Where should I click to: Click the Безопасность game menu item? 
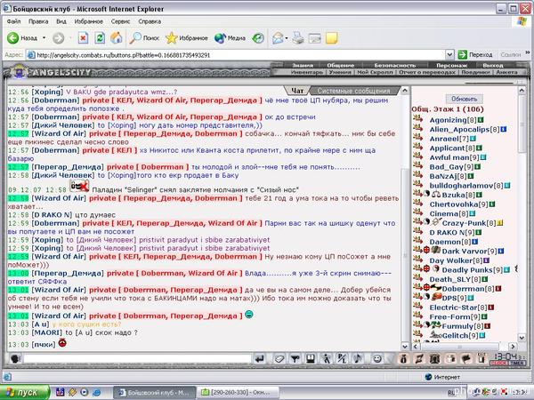395,65
